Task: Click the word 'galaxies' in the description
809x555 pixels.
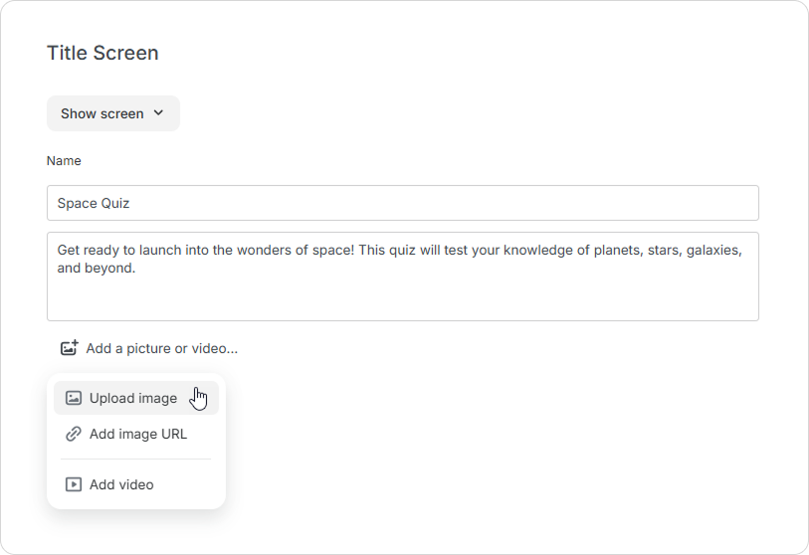Action: coord(714,251)
